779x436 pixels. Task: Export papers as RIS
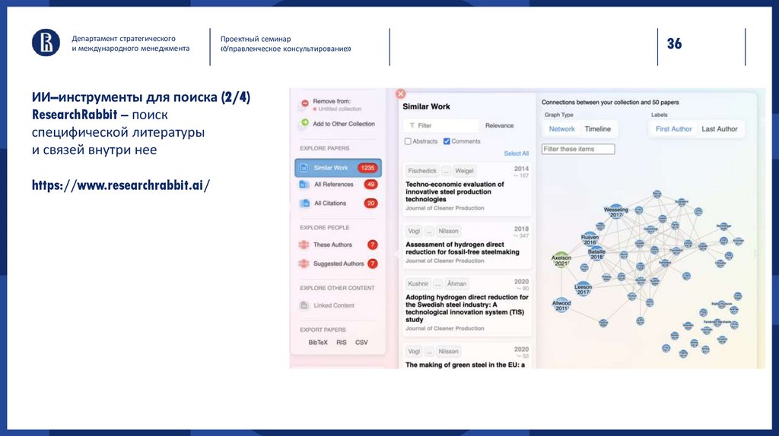click(342, 343)
